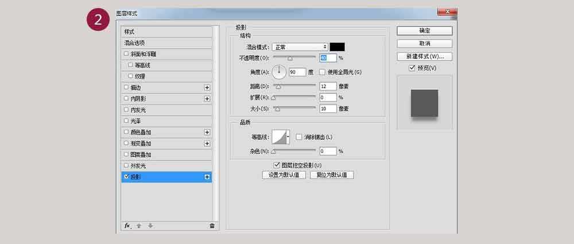
Task: Enable the 内发光 checkbox
Action: (x=126, y=109)
